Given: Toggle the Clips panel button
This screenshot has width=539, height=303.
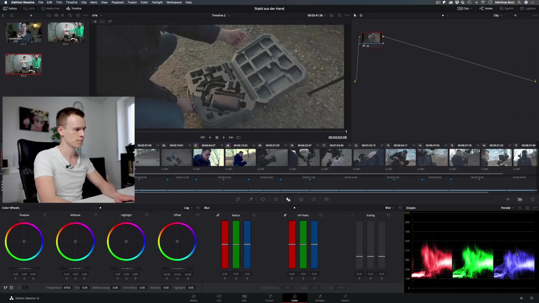Looking at the screenshot, I should 465,8.
